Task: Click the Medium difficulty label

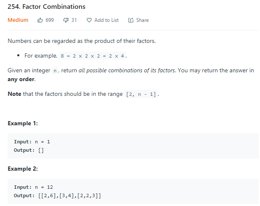Action: [x=18, y=20]
